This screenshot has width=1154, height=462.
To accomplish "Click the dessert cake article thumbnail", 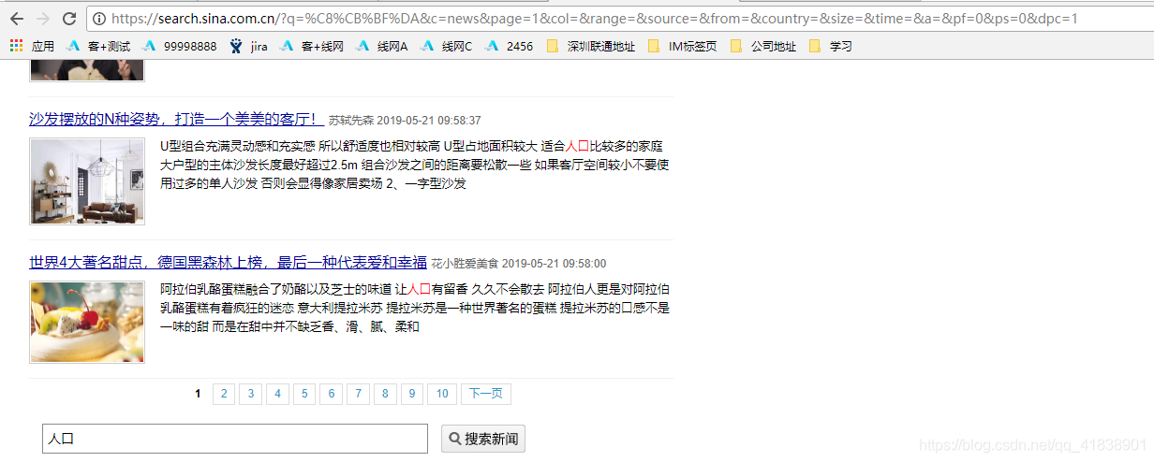I will pos(87,322).
